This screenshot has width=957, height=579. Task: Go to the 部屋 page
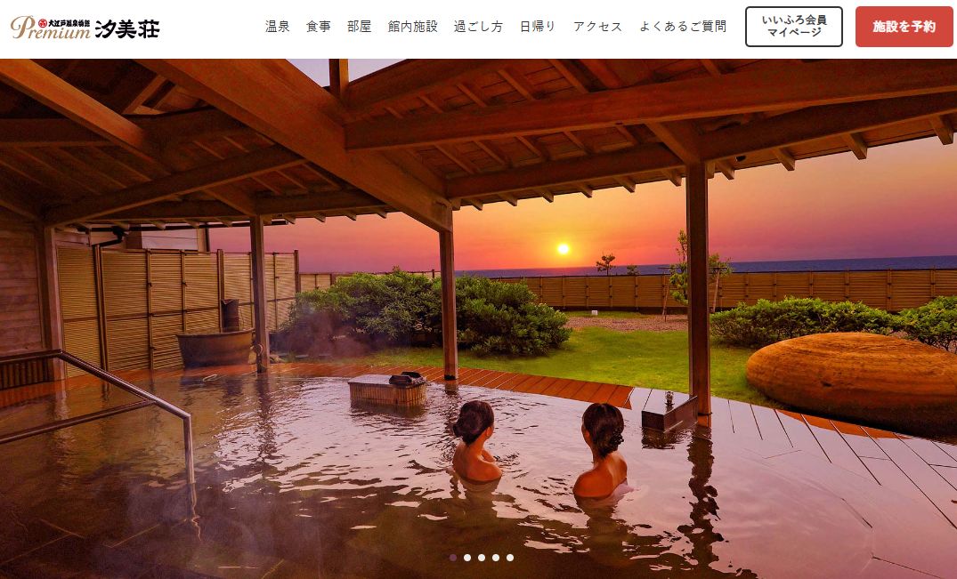(x=359, y=27)
